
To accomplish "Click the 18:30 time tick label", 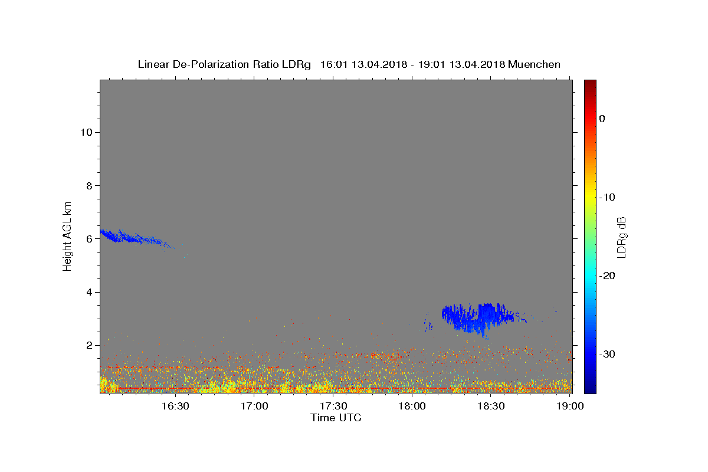I will point(491,406).
